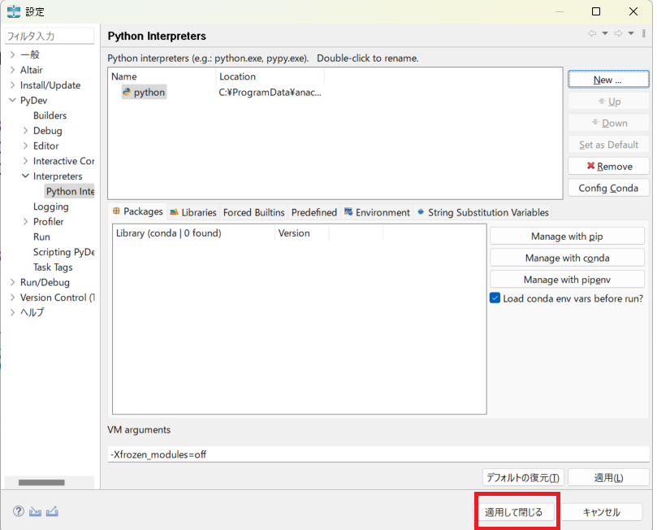The image size is (657, 530).
Task: Click the Config Conda button
Action: (x=608, y=188)
